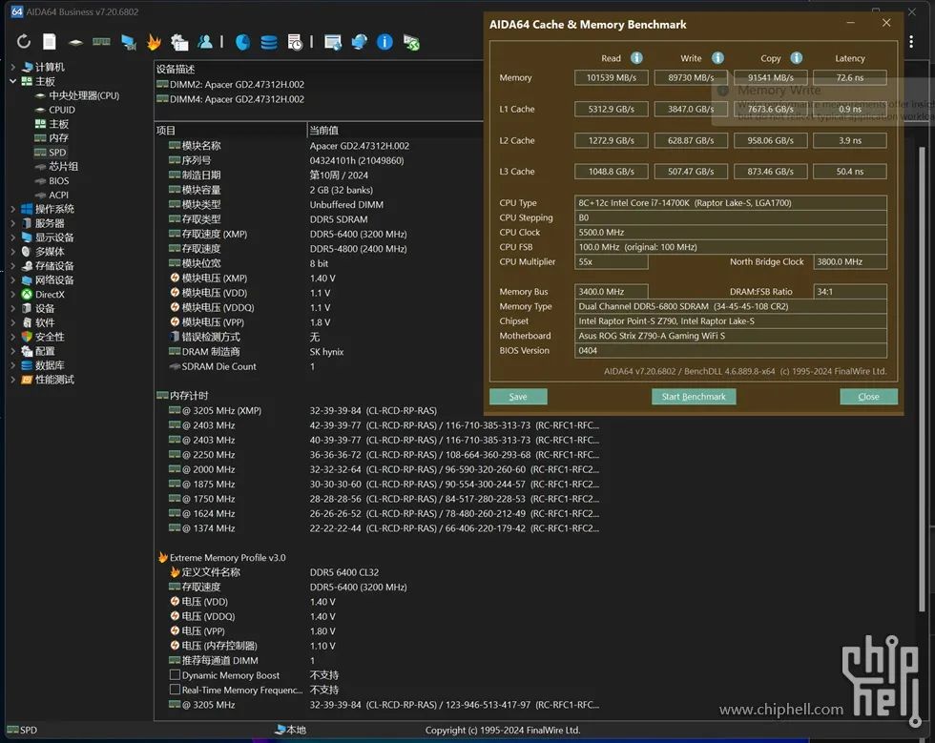Viewport: 935px width, 743px height.
Task: Open the blue pie chart icon
Action: [x=242, y=42]
